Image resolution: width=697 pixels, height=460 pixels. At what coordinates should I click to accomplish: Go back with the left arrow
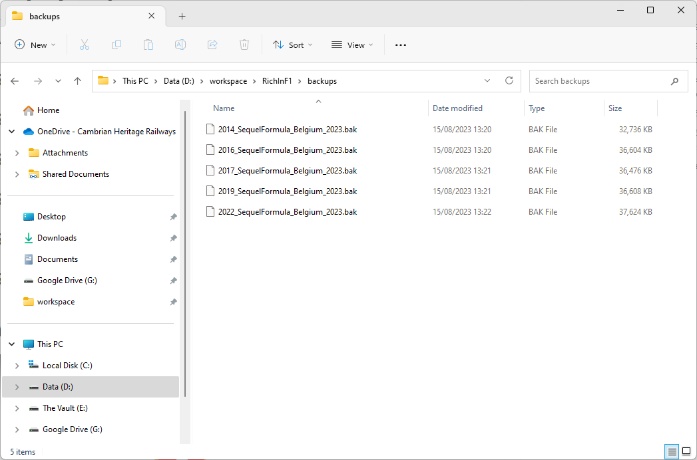(x=15, y=81)
